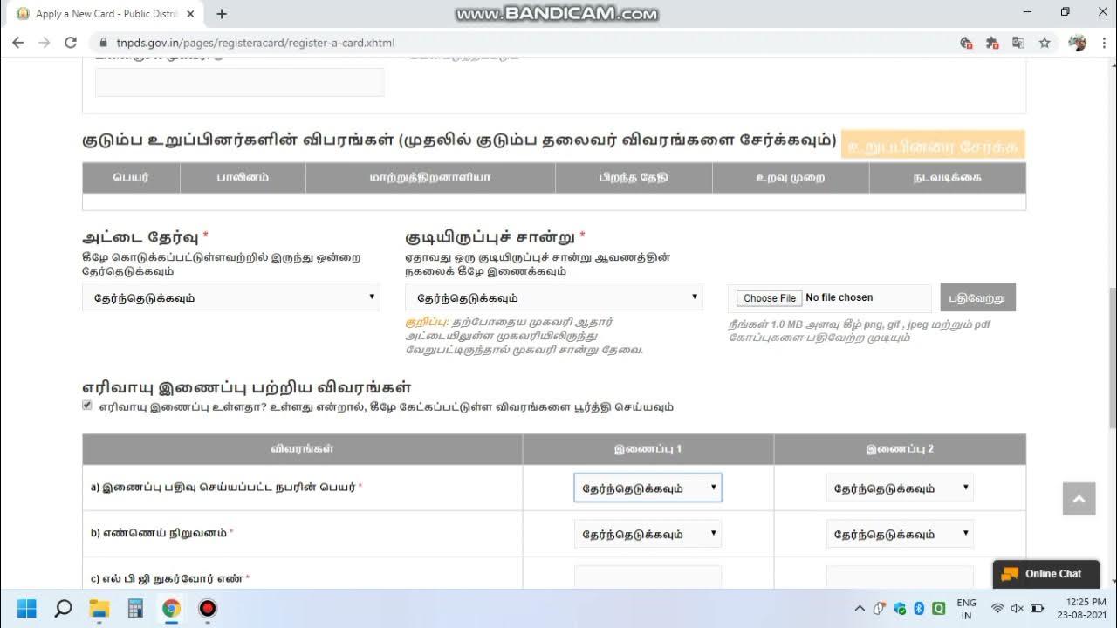Screen dimensions: 1117x628
Task: Open the blocked plugin puzzle icon
Action: (992, 43)
